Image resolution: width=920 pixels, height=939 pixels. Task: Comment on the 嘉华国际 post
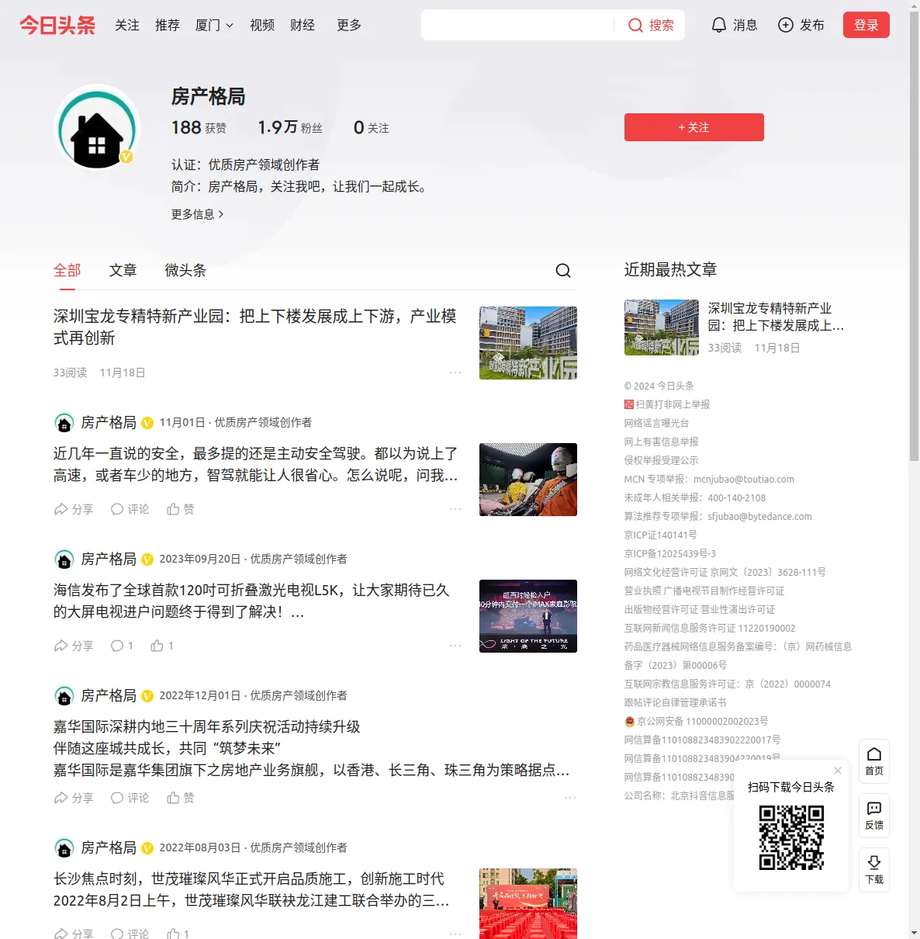[x=130, y=798]
